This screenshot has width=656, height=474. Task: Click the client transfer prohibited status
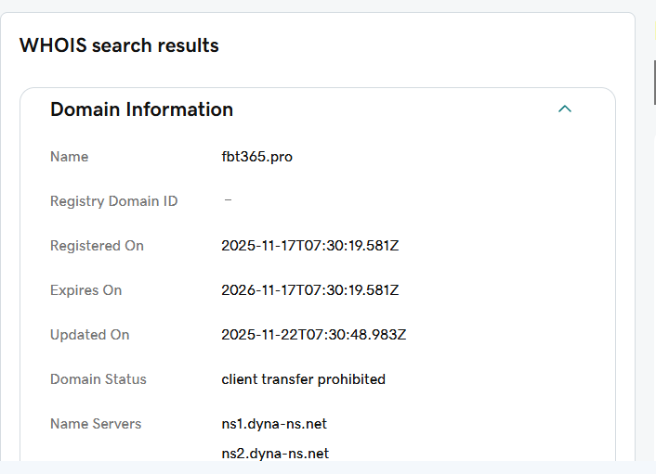point(303,379)
